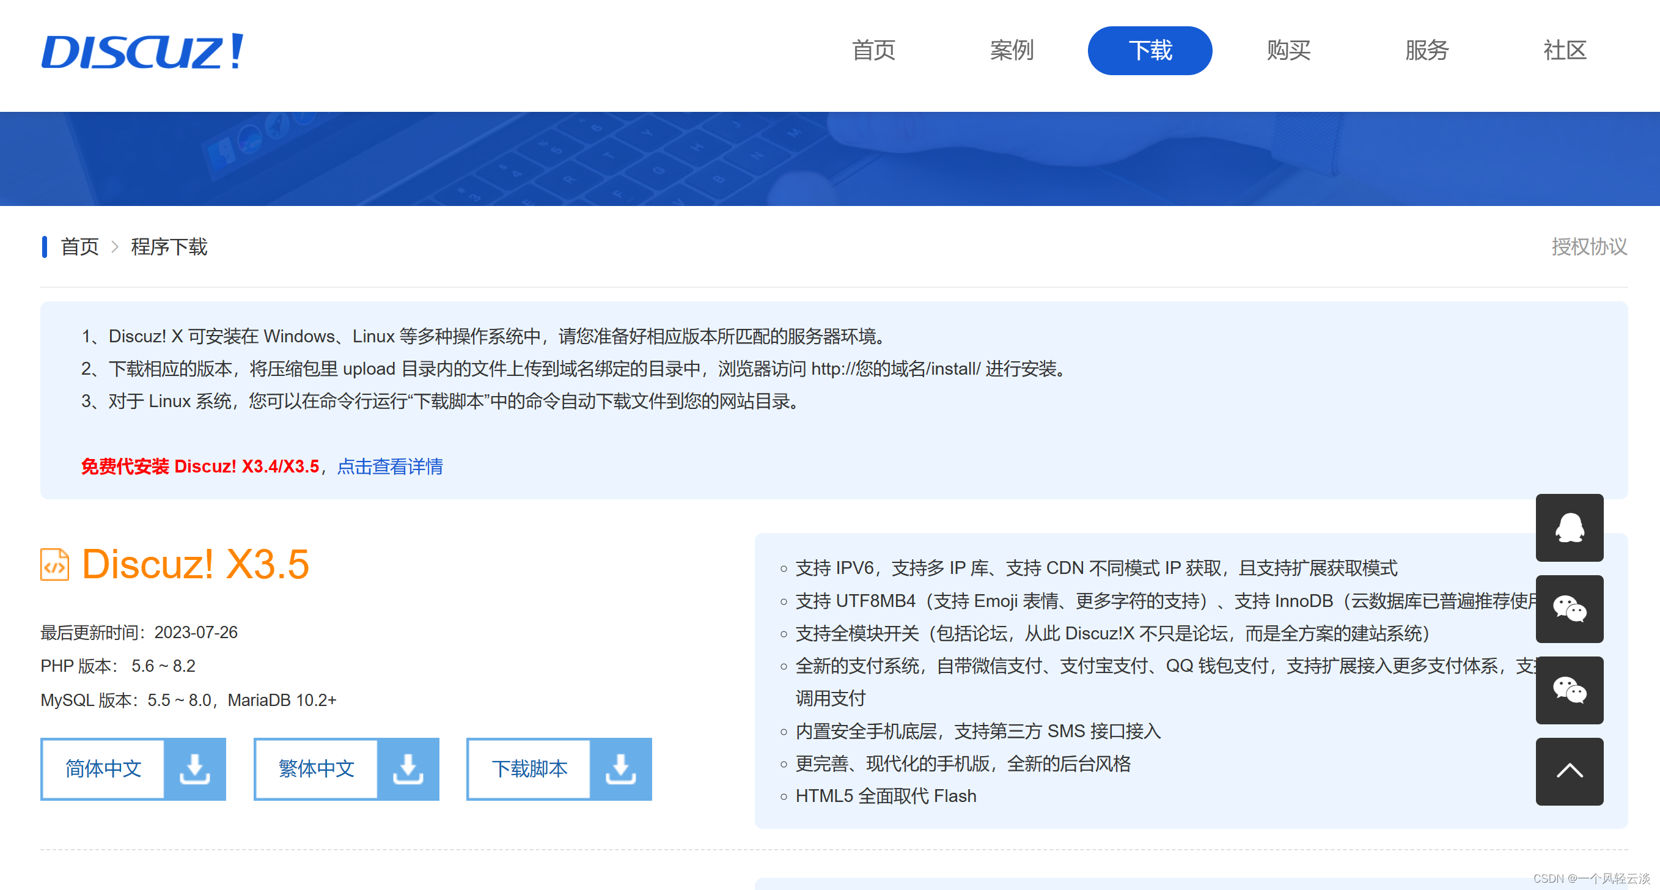Viewport: 1660px width, 890px height.
Task: Click the HTML5 全面取代 Flash feature line
Action: pos(886,796)
